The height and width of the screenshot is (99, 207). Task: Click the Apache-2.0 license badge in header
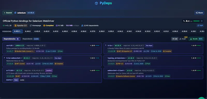pyautogui.click(x=20, y=26)
